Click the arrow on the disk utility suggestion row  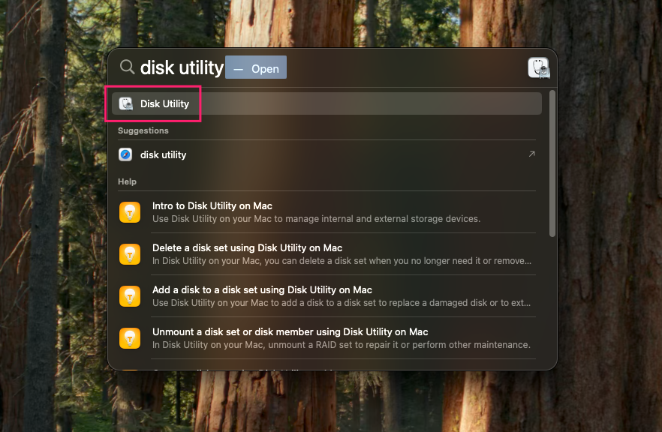click(x=531, y=154)
